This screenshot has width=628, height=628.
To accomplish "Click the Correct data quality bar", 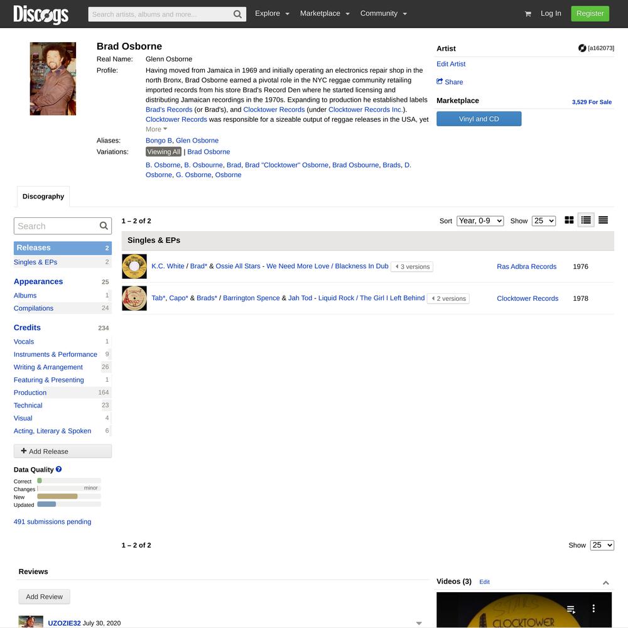I will click(69, 480).
